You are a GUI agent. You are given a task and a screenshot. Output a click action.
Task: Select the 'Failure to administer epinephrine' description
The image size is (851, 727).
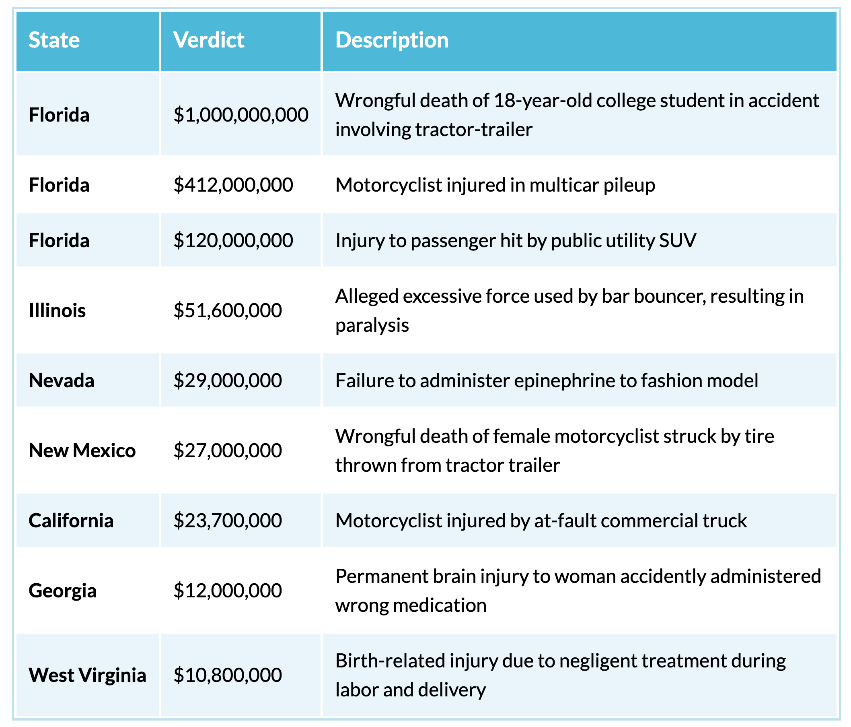pyautogui.click(x=546, y=380)
